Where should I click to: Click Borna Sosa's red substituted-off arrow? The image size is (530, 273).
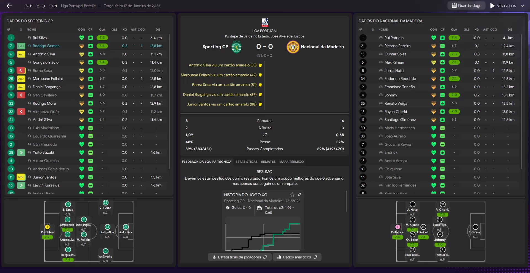coord(21,71)
